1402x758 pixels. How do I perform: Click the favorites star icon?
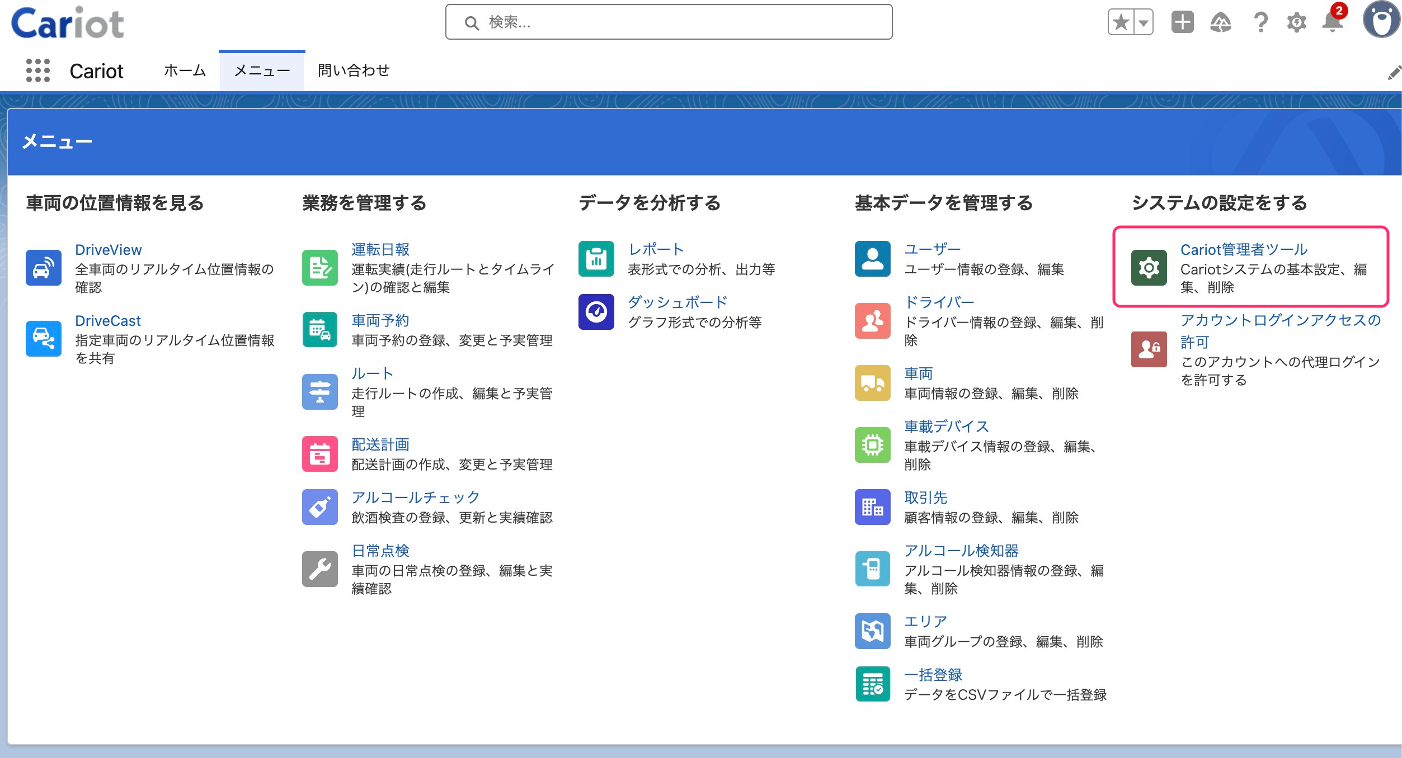point(1121,22)
